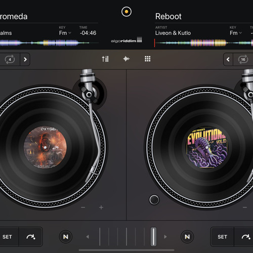Viewport: 253px width, 253px height.
Task: Click the Reboot track title
Action: coord(168,17)
